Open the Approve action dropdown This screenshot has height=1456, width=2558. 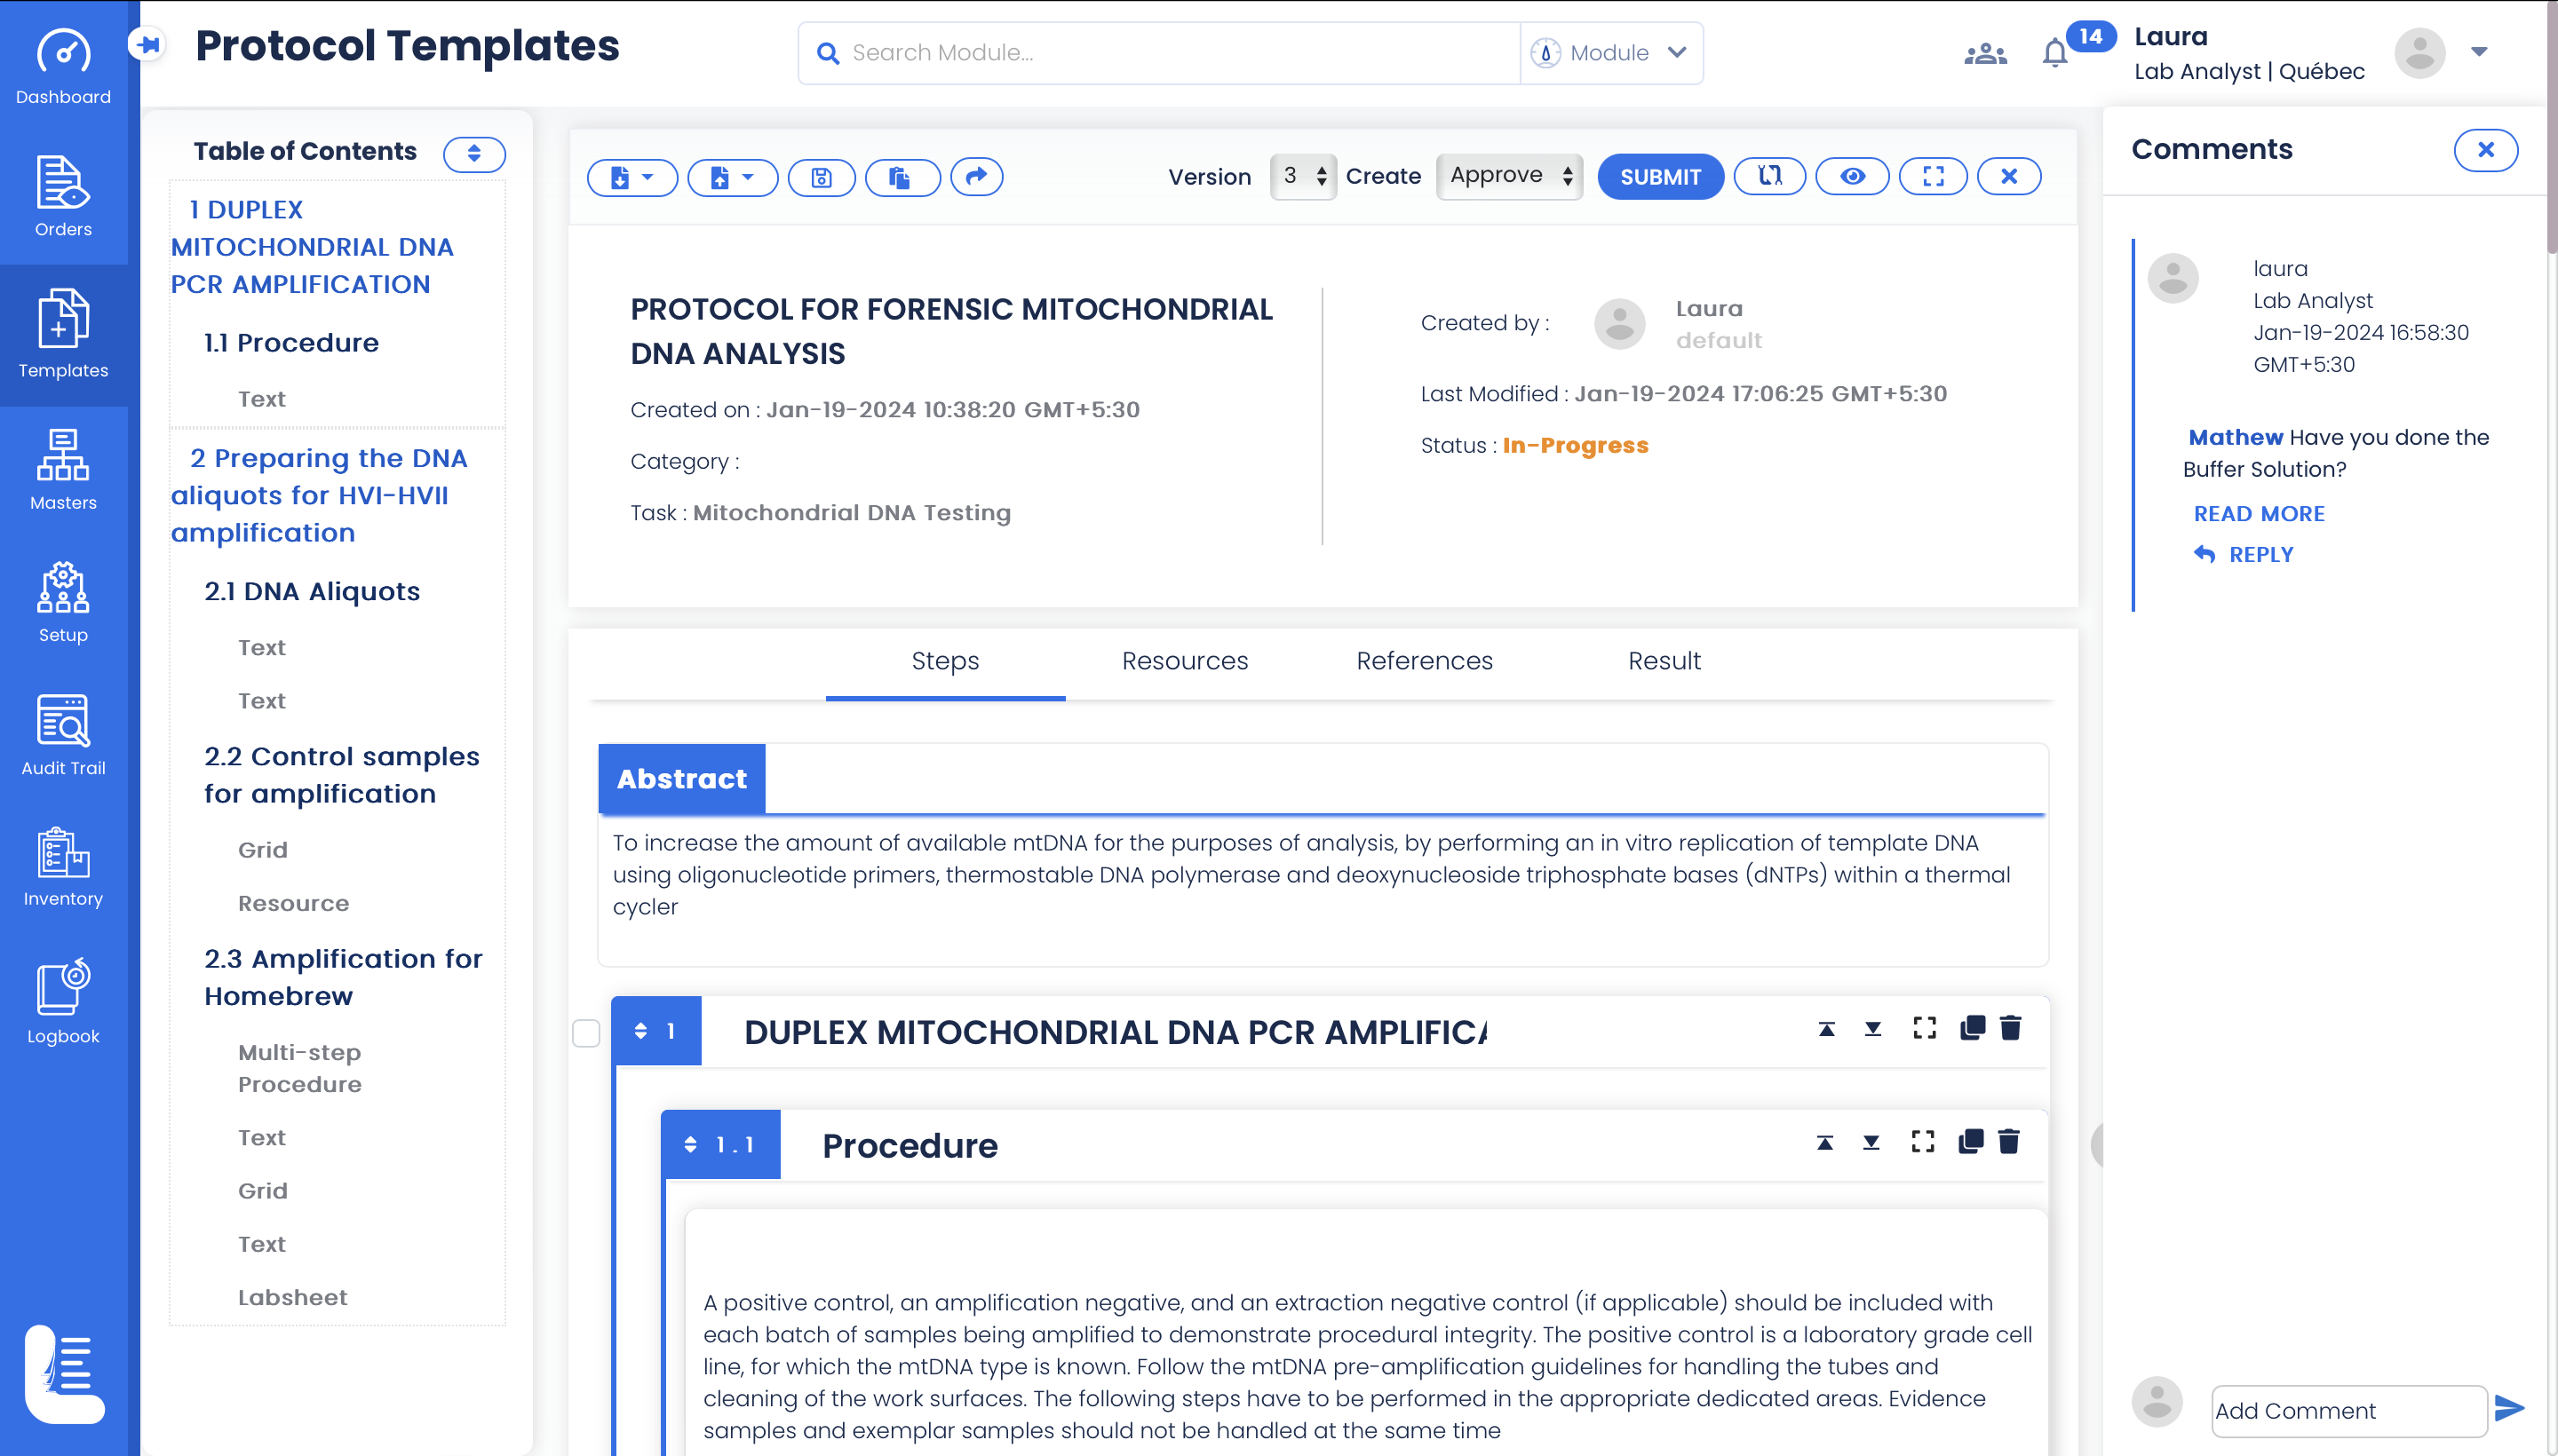point(1510,176)
